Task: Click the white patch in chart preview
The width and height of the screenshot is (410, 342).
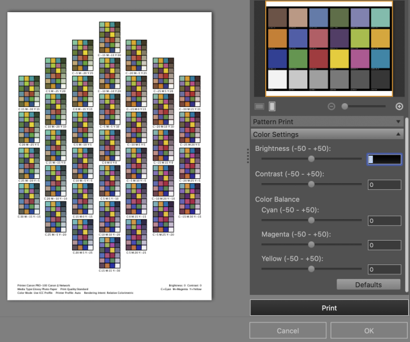Action: (277, 79)
